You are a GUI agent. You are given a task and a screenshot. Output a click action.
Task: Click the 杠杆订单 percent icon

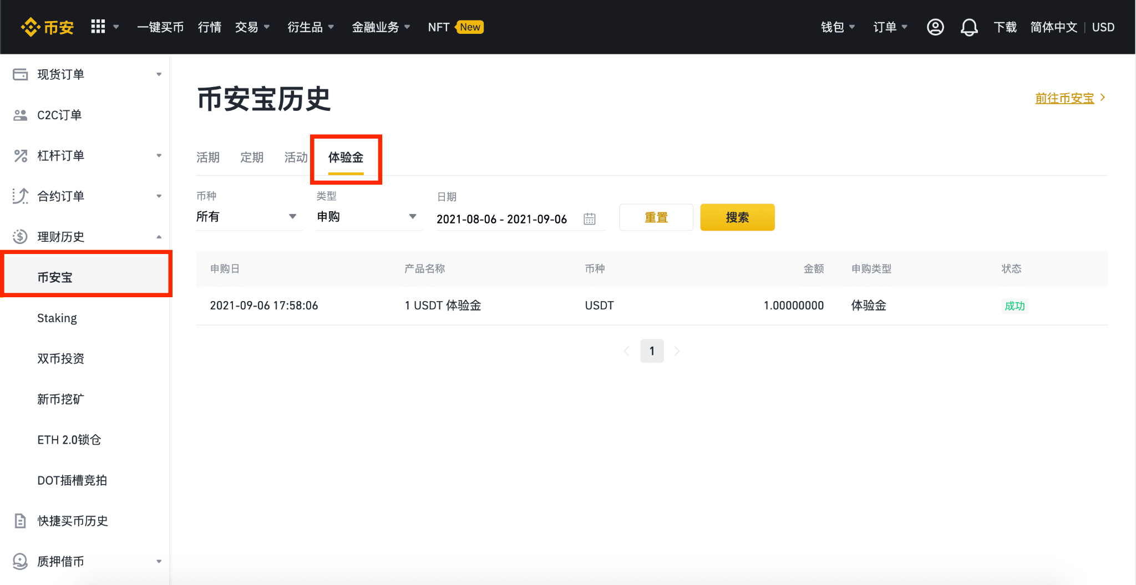click(21, 156)
